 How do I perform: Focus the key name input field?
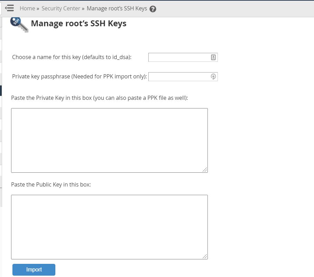pos(183,57)
